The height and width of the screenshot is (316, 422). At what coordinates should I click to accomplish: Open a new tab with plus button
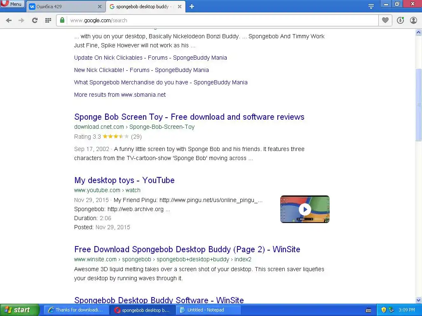point(192,7)
